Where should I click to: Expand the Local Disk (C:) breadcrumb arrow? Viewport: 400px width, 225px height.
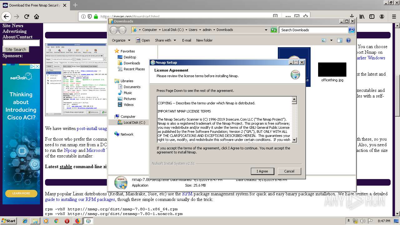[x=186, y=30]
